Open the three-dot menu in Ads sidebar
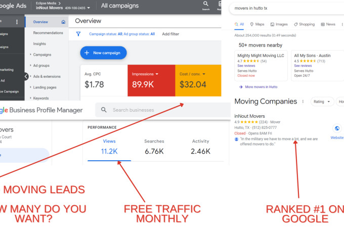The image size is (344, 232). [x=17, y=22]
